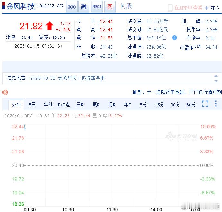Click the 跌停 value 18.36
222x212 pixels.
click(x=59, y=38)
